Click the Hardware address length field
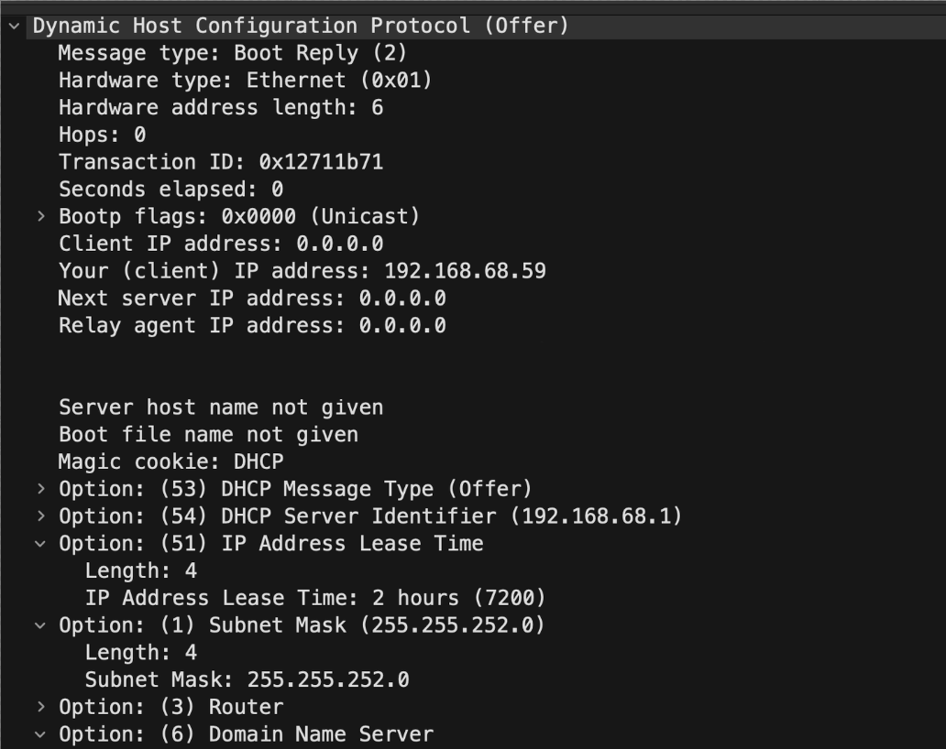Screen dimensions: 946x749 click(220, 108)
